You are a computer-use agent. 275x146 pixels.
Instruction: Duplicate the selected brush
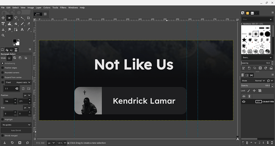tap(255, 68)
